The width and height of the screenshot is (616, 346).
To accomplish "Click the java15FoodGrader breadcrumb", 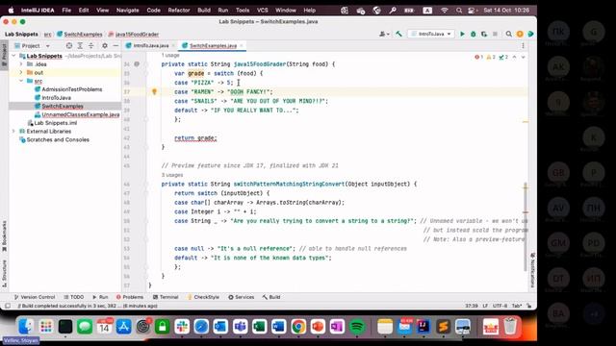I will point(134,35).
